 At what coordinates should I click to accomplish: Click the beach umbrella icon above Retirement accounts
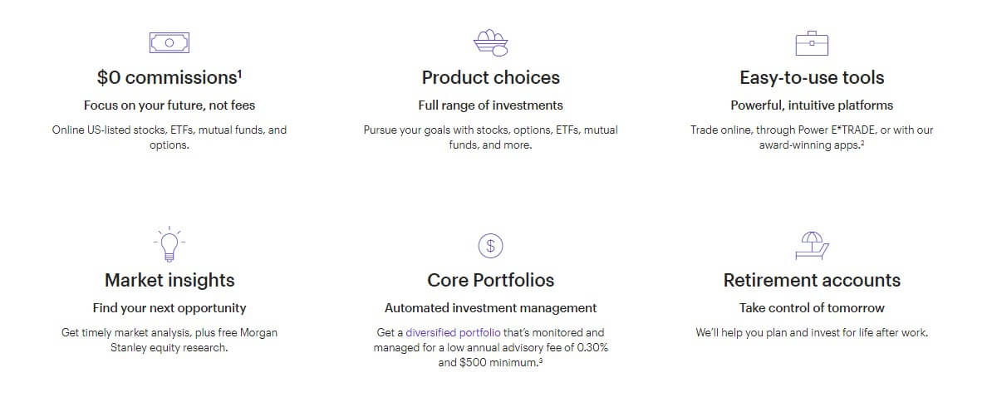812,245
